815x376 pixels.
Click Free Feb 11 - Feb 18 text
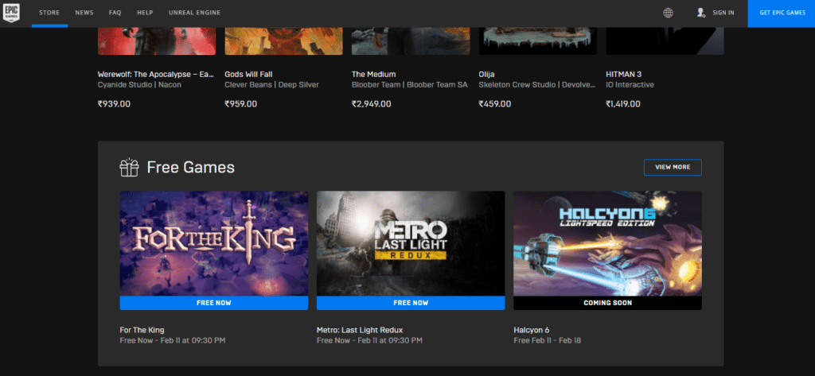point(548,341)
